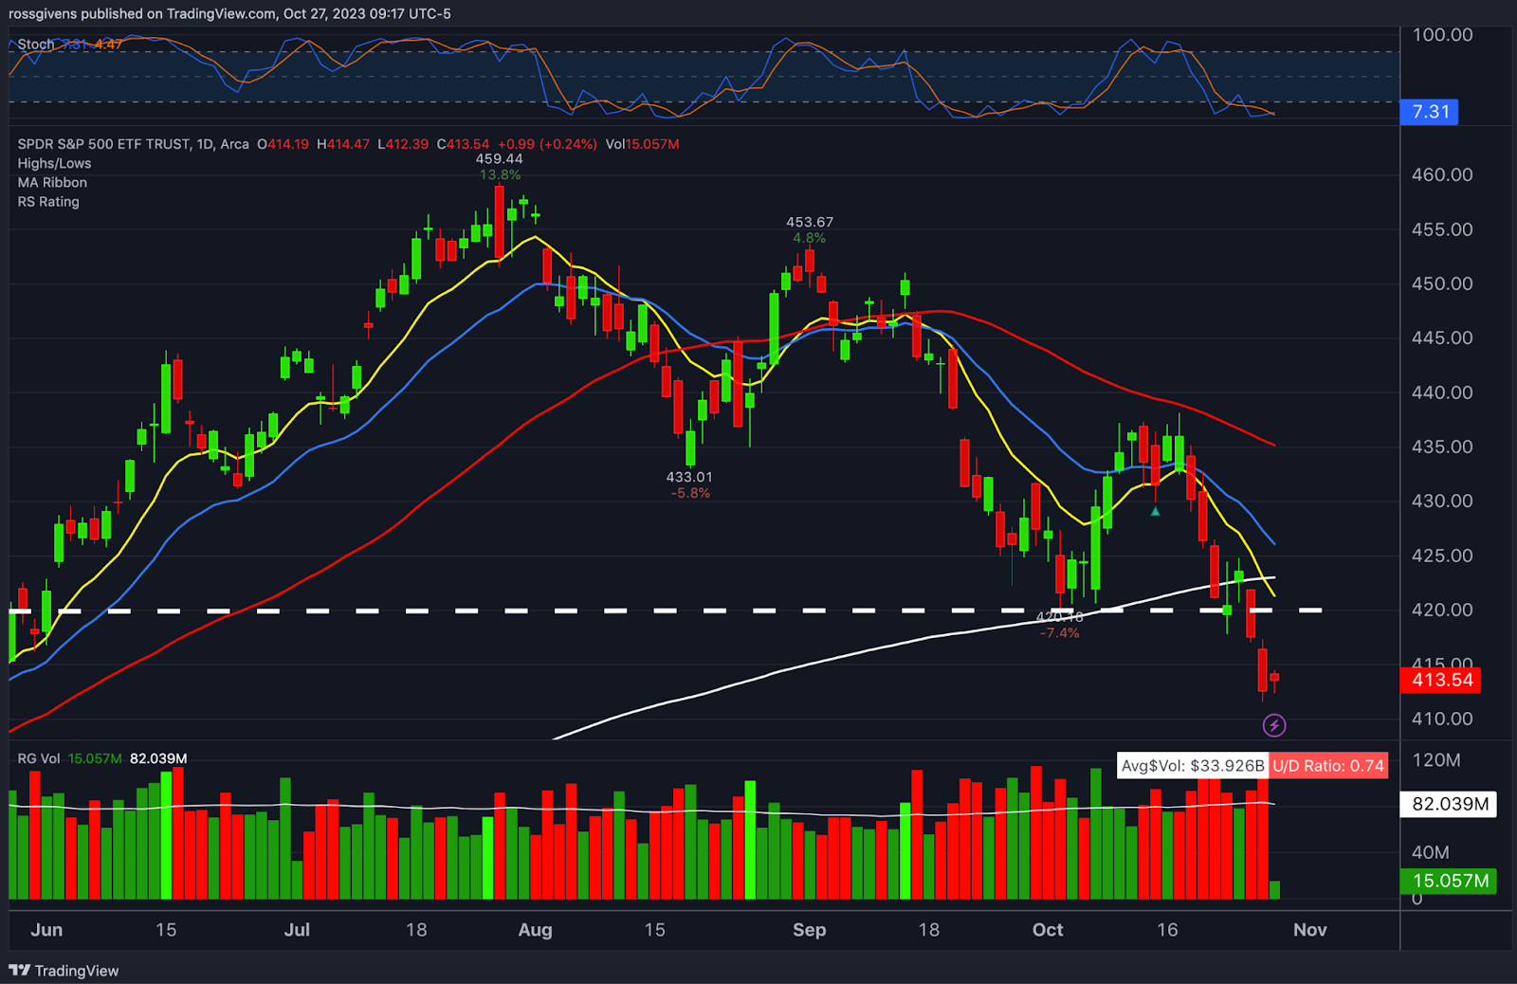Click the 453.67 swing high label
This screenshot has width=1517, height=984.
810,222
